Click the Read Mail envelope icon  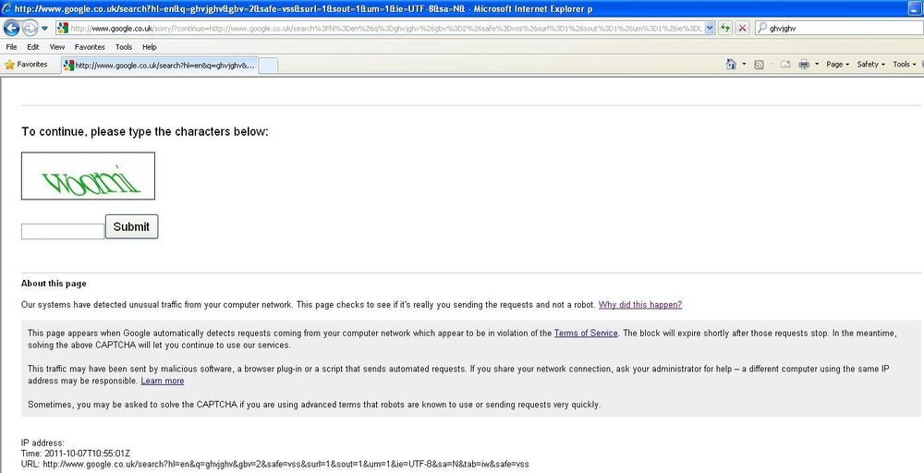click(785, 64)
